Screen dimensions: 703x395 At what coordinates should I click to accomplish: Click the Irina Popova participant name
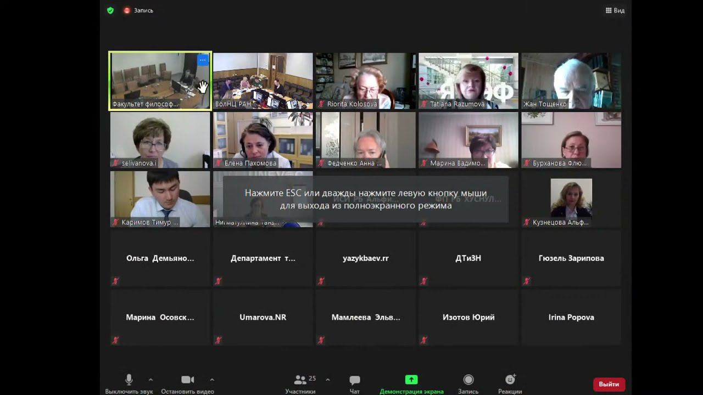pyautogui.click(x=571, y=317)
